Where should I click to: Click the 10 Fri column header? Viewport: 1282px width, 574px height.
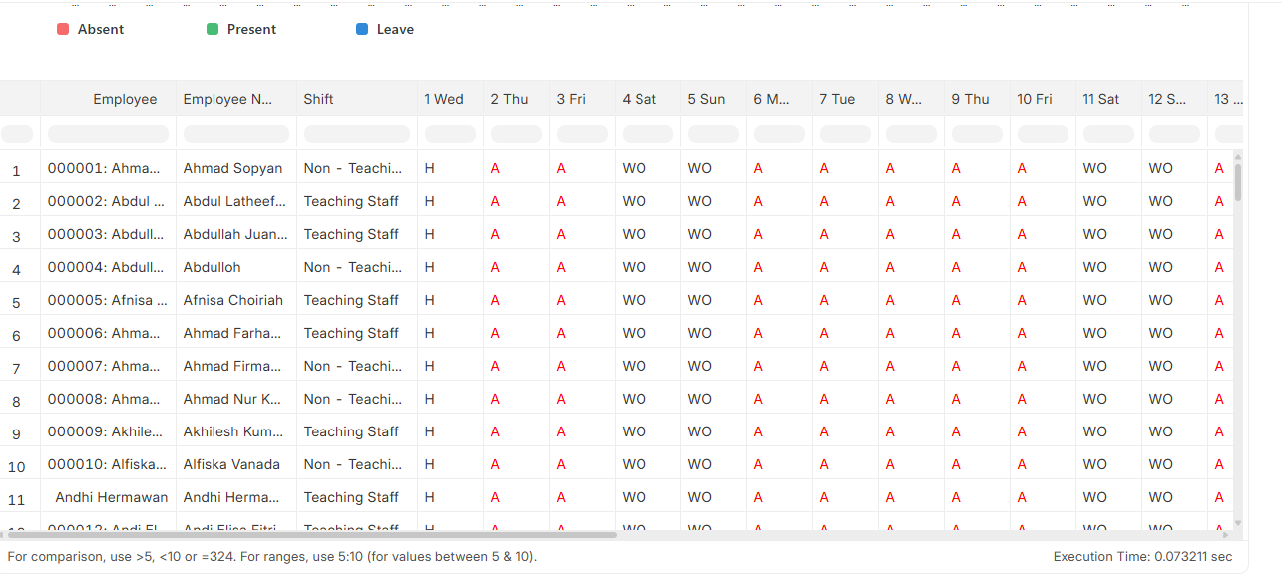click(1035, 99)
